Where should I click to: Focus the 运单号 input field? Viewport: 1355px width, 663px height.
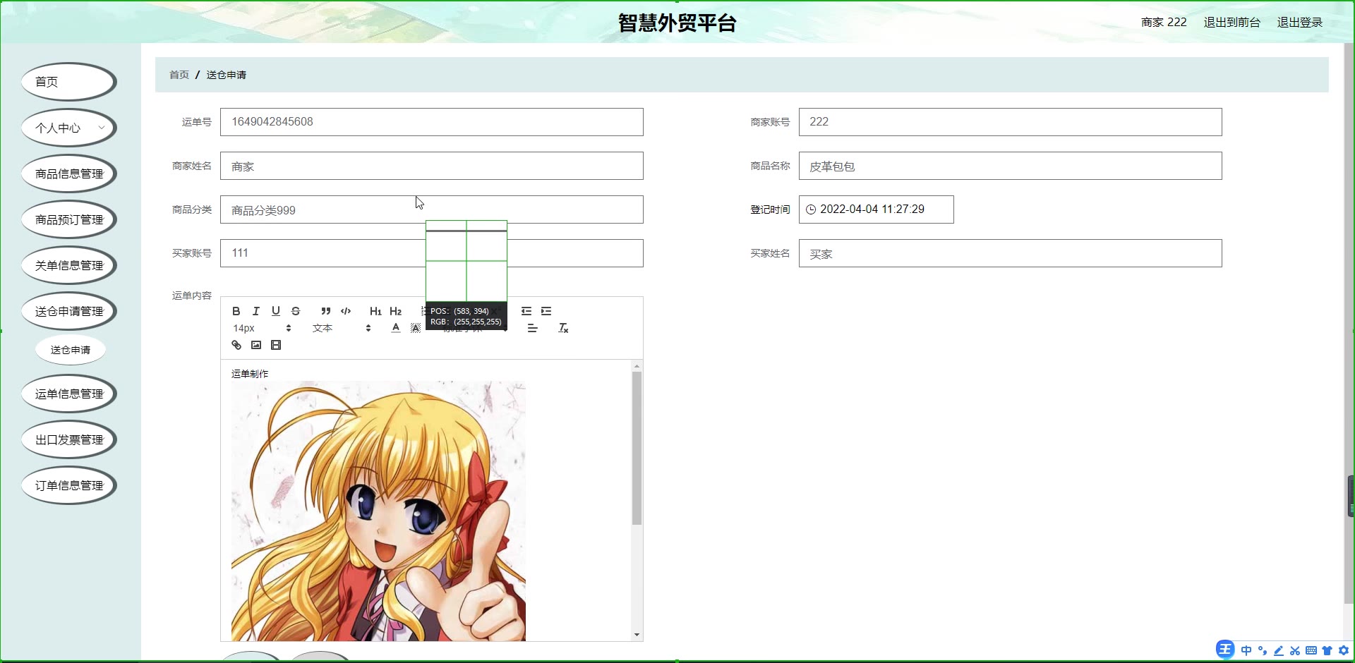tap(432, 122)
